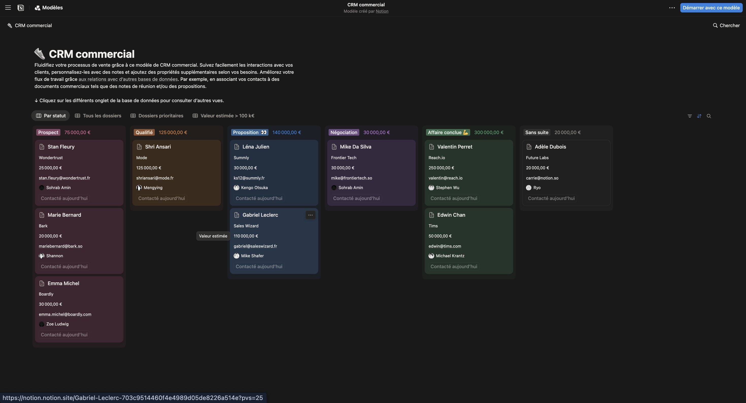This screenshot has width=746, height=403.
Task: Click Chercher search at top right
Action: pos(726,25)
